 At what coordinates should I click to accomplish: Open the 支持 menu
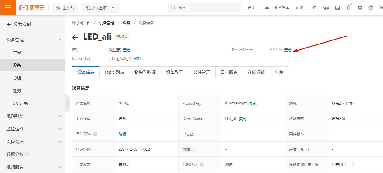click(312, 8)
